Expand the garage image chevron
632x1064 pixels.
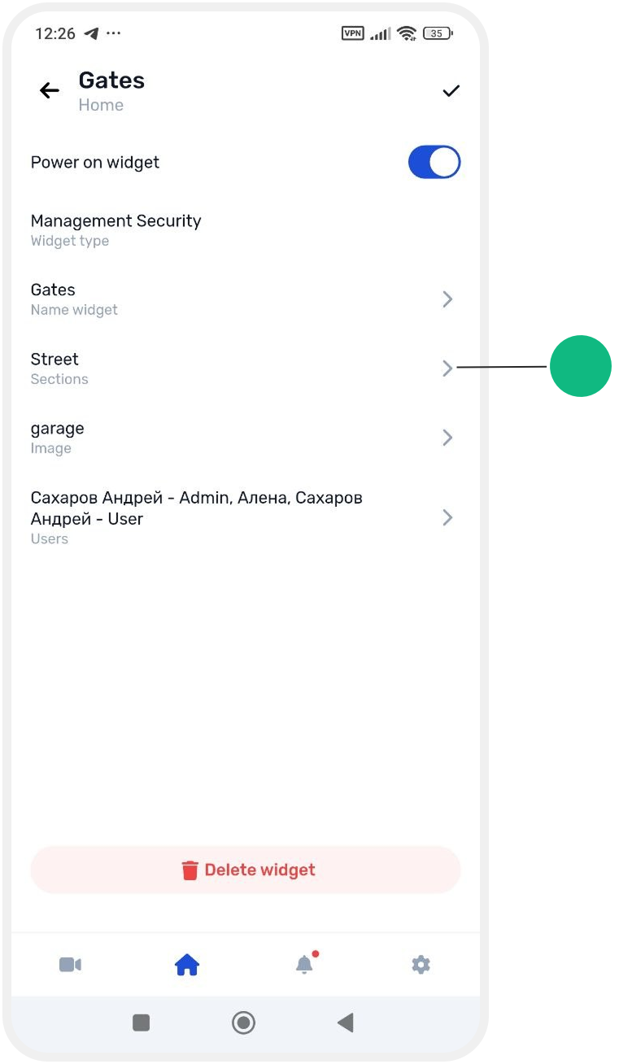pos(447,438)
